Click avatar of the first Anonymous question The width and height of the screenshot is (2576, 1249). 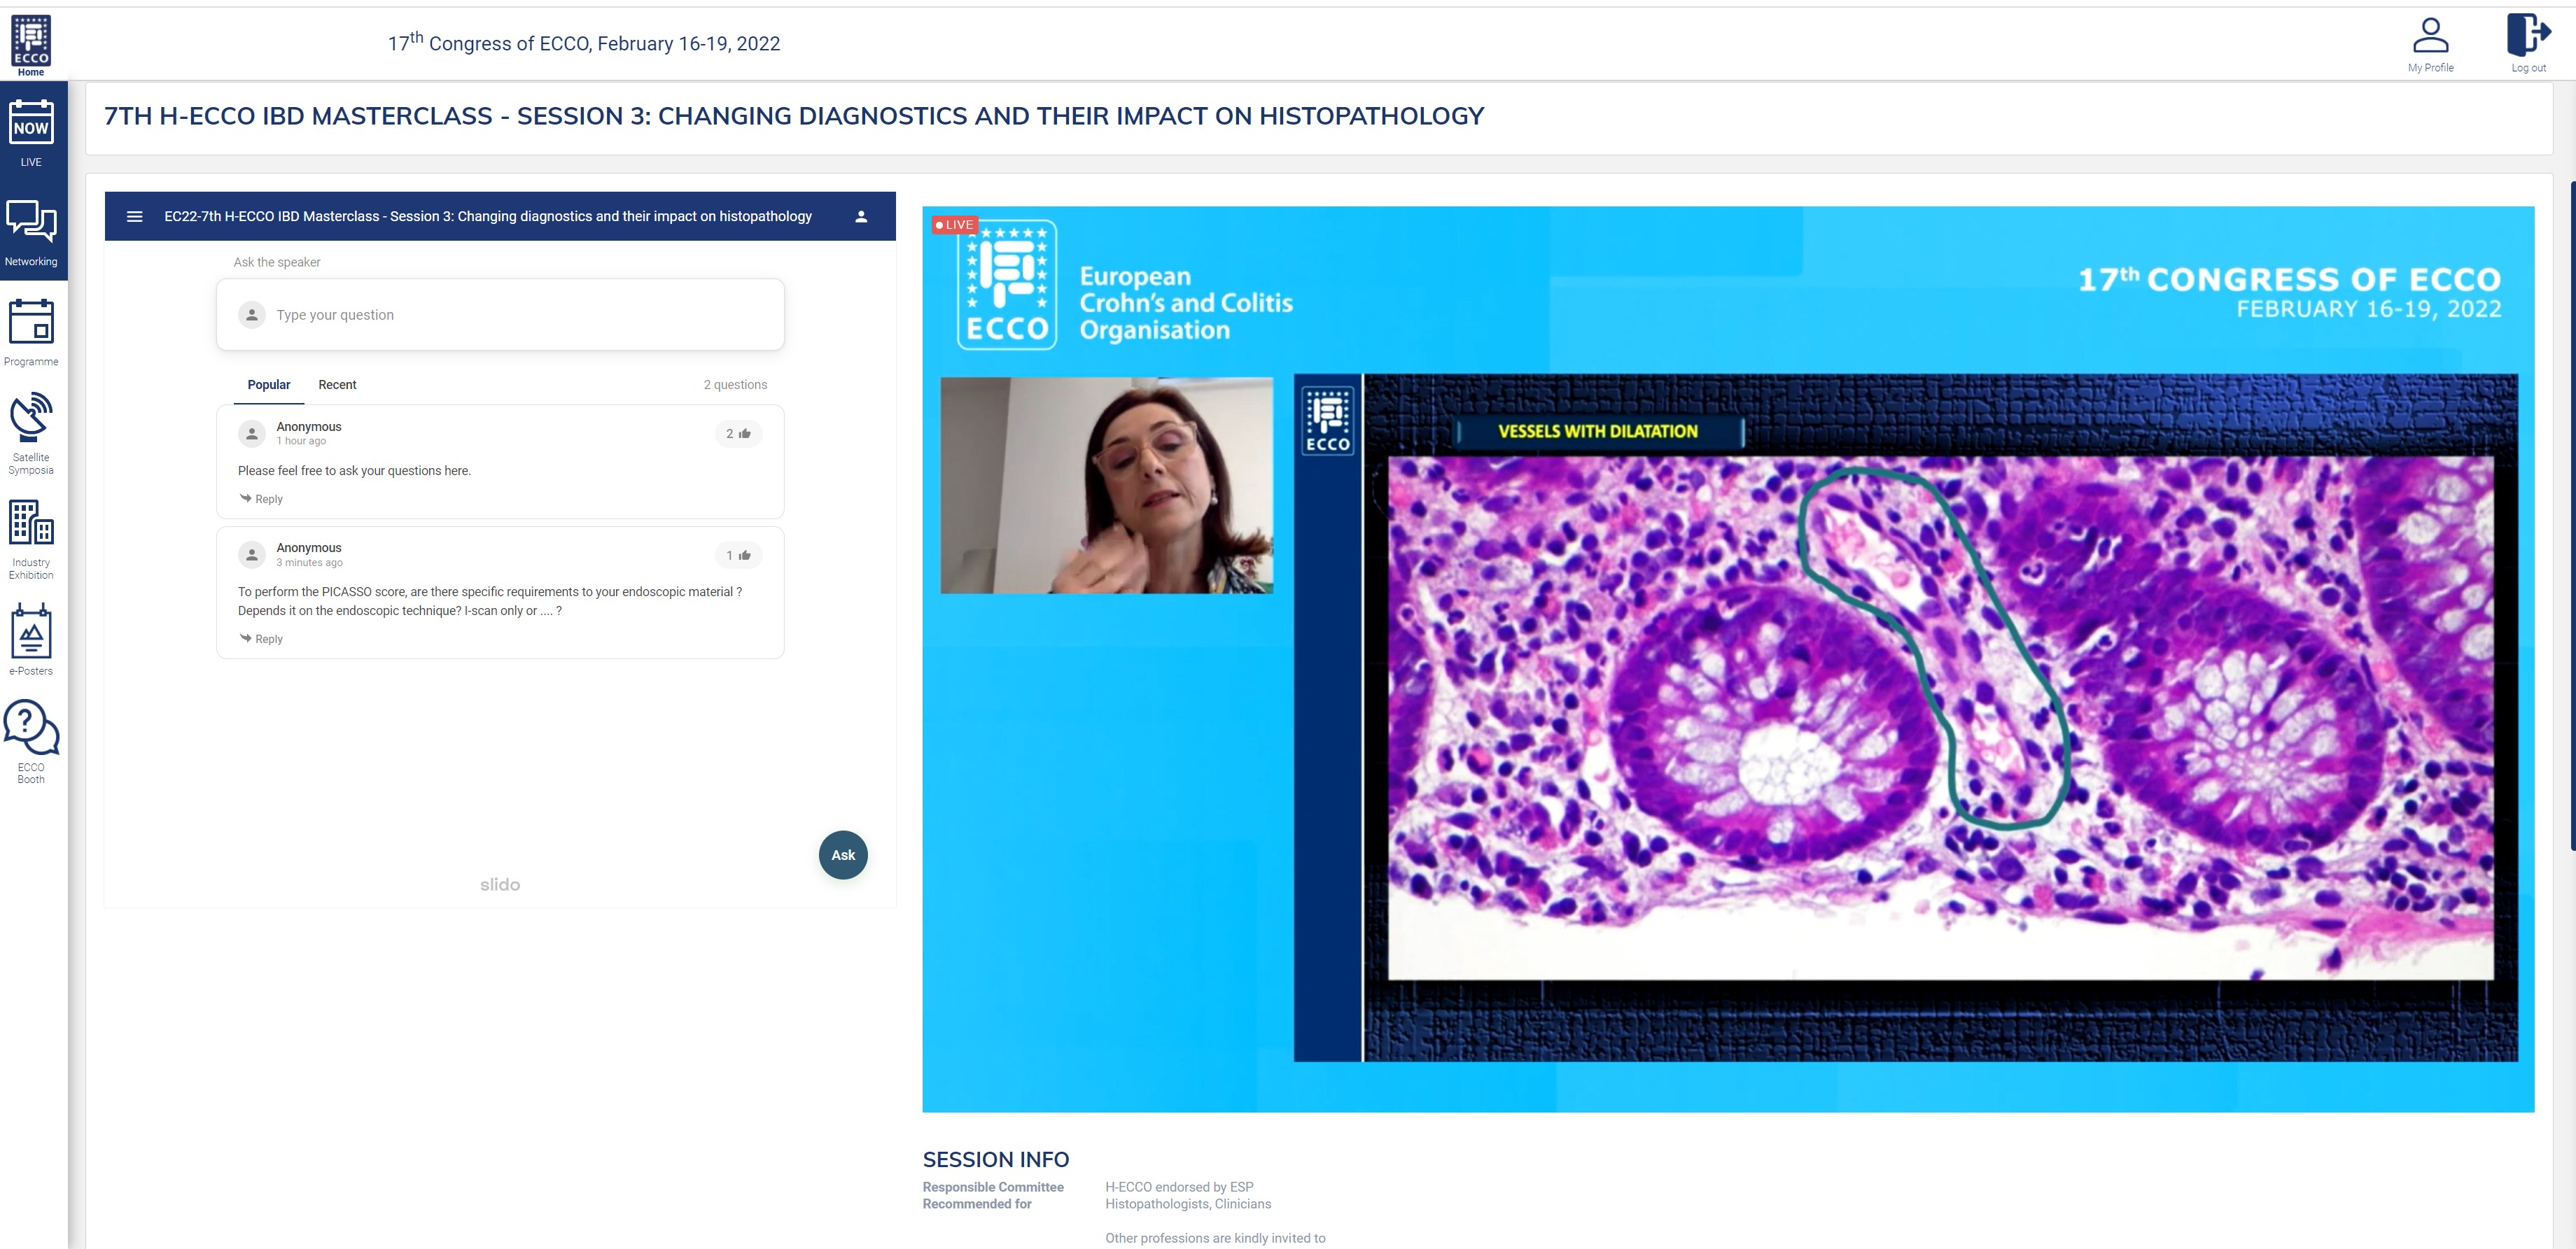tap(252, 432)
